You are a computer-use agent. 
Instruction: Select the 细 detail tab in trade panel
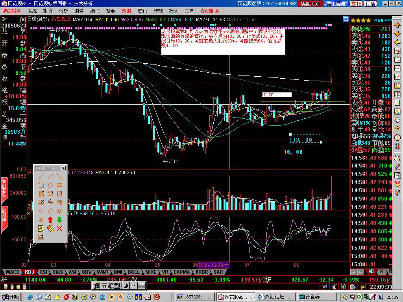point(371,271)
